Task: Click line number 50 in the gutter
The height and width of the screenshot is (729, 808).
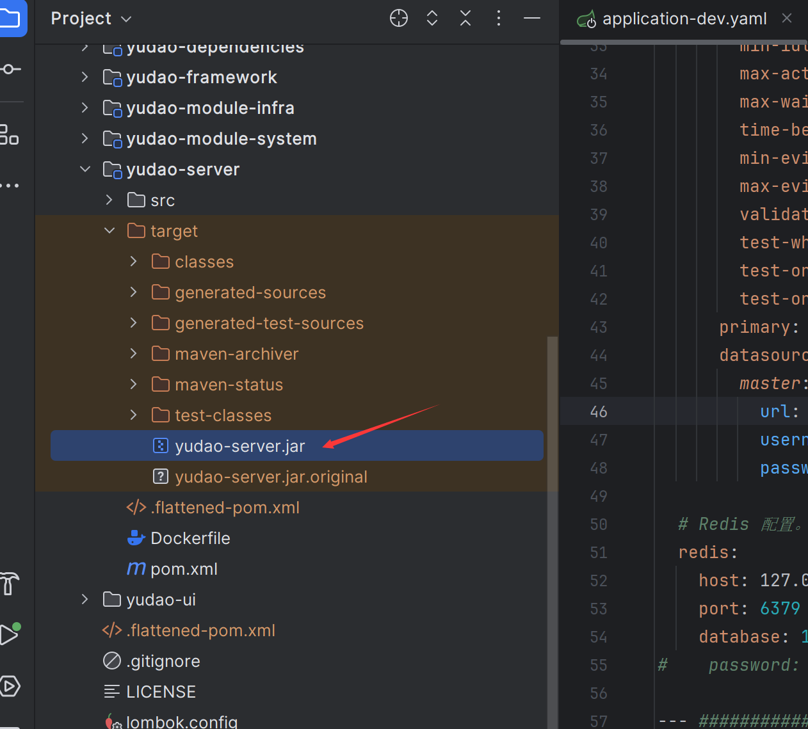Action: click(599, 524)
